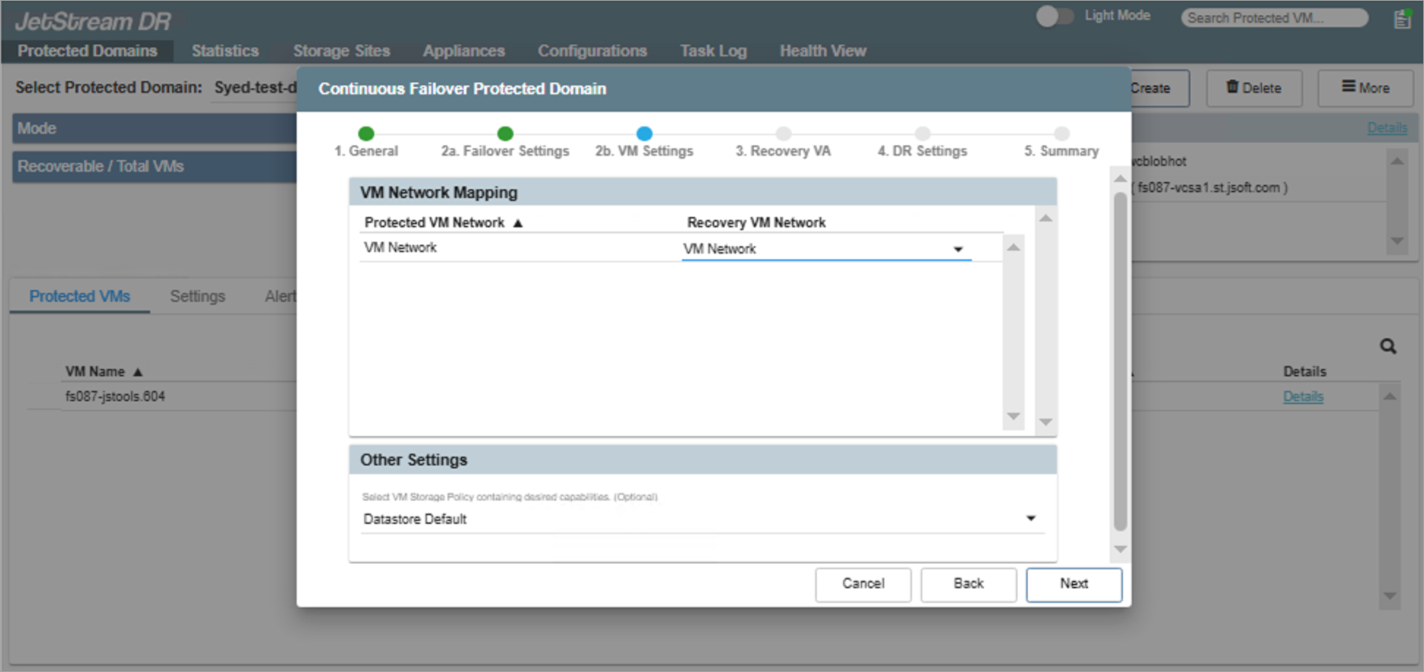This screenshot has height=672, width=1424.
Task: Click the 2a. Failover Settings step circle
Action: pos(505,134)
